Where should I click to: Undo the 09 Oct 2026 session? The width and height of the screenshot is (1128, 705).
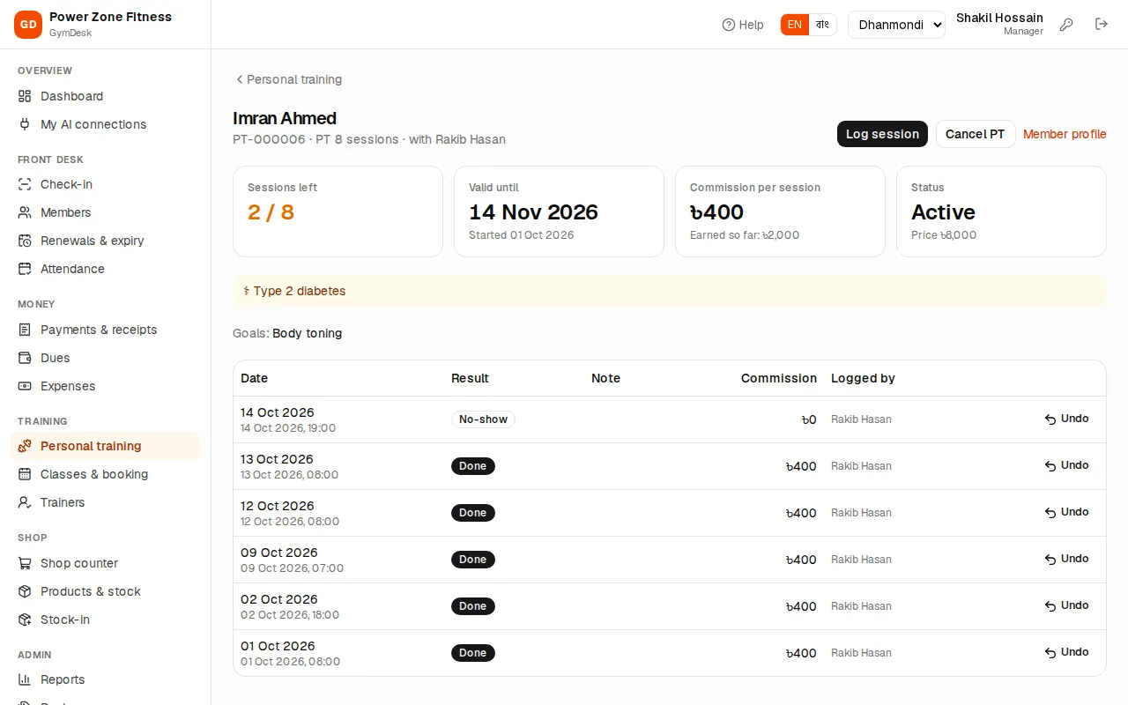1067,559
